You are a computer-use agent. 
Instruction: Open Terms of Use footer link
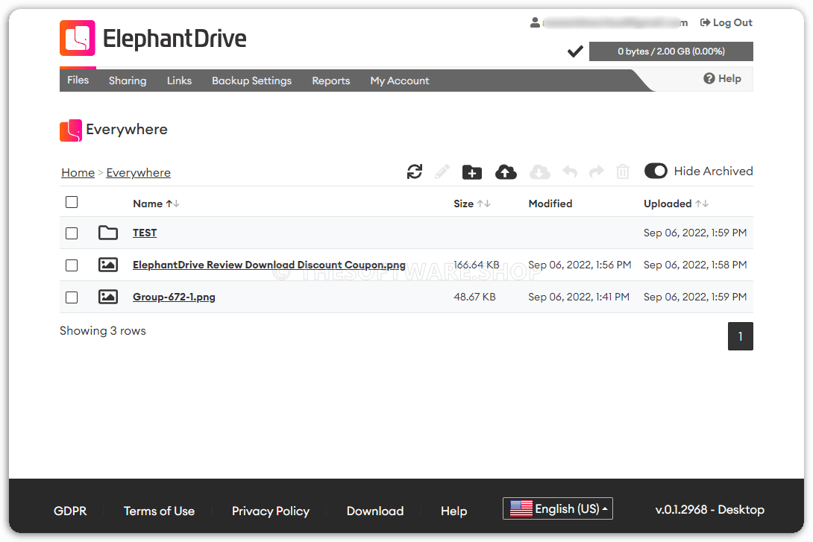point(159,511)
